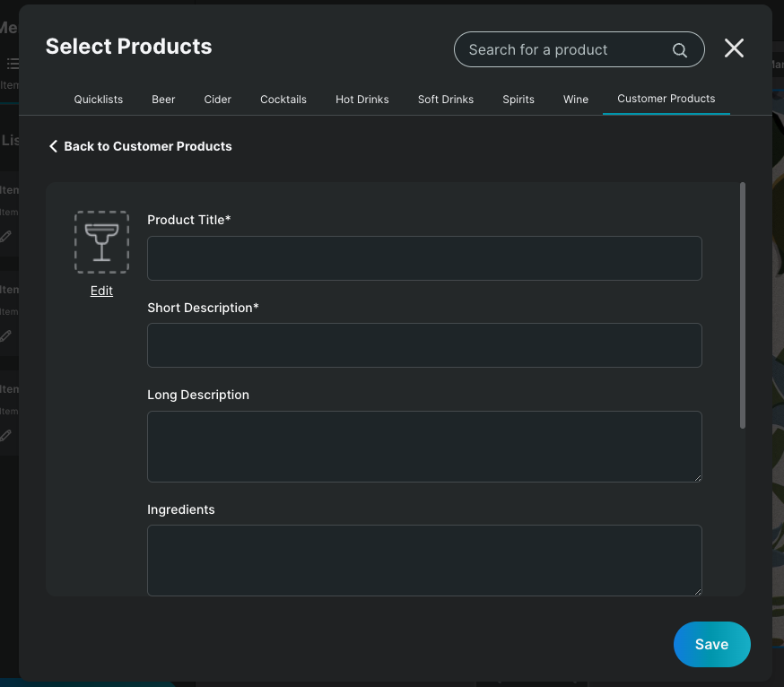Click the cocktail glass image placeholder

[101, 241]
